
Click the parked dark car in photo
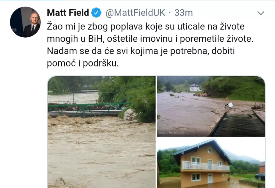point(260,176)
